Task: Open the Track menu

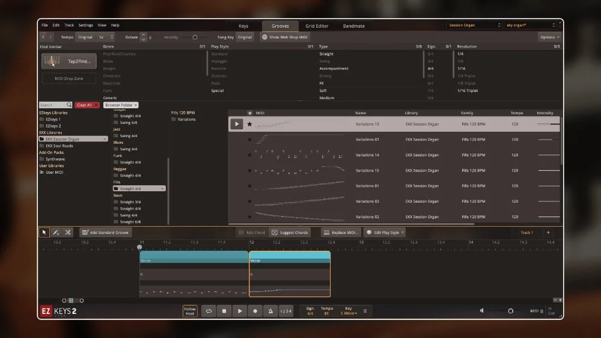Action: pyautogui.click(x=69, y=25)
